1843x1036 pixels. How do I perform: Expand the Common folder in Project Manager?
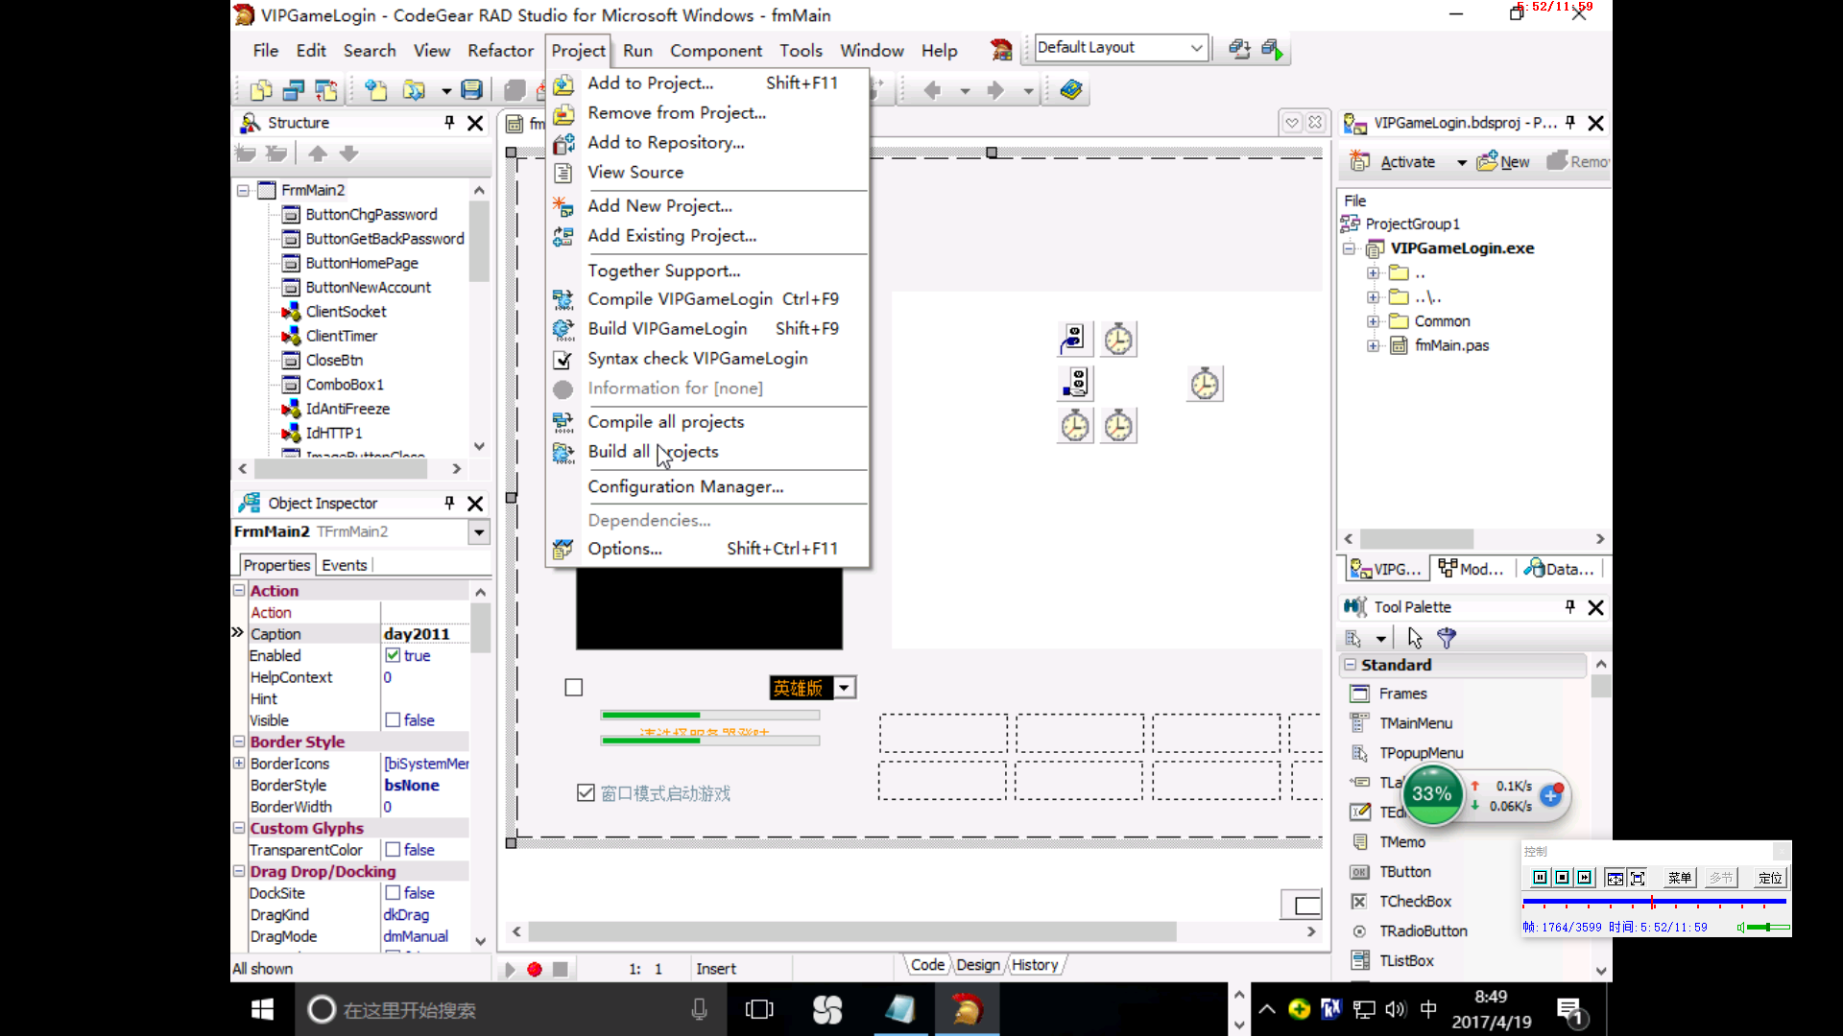[x=1374, y=321]
